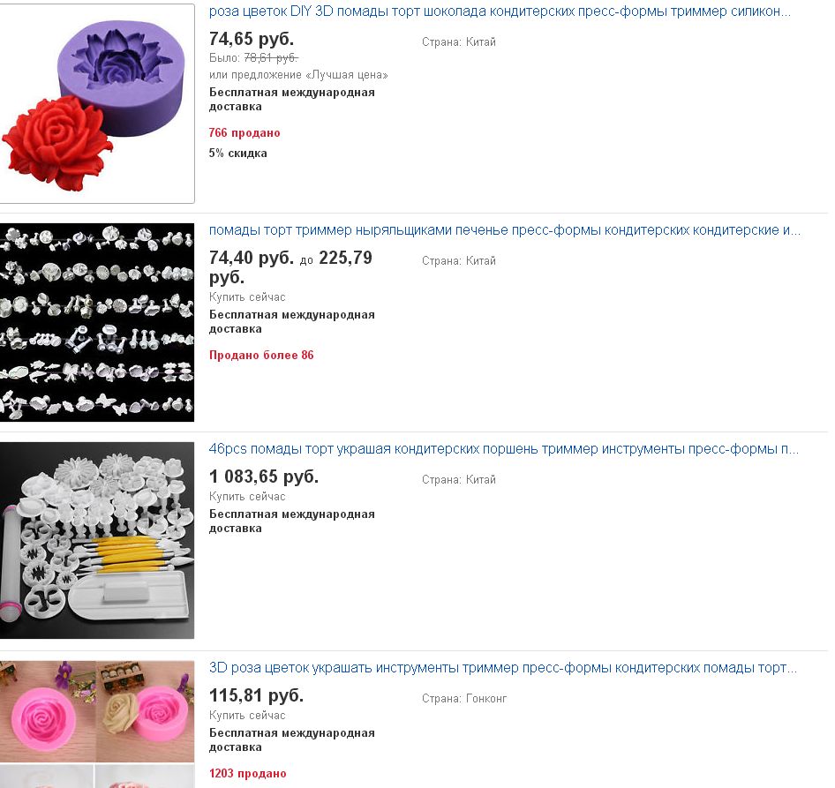Screen dimensions: 835x788
Task: Open the plunger cutters set on black thumbnail
Action: click(97, 322)
